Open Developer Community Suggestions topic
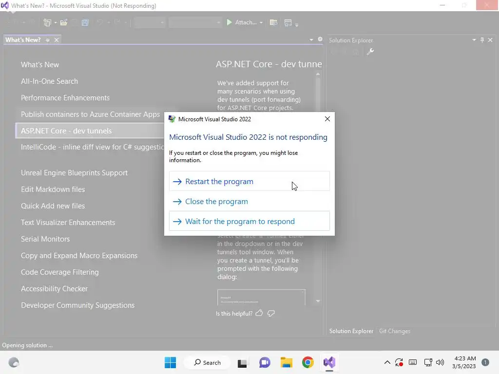The height and width of the screenshot is (374, 499). tap(77, 305)
